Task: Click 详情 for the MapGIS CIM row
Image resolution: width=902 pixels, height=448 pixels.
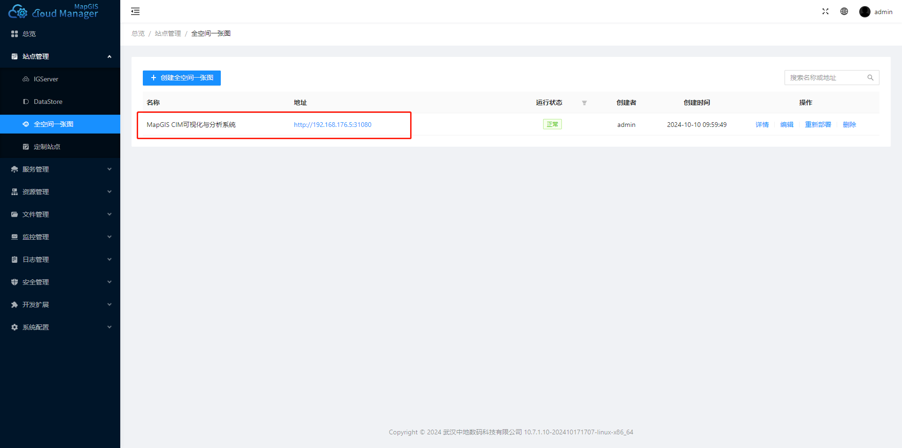Action: [x=762, y=125]
